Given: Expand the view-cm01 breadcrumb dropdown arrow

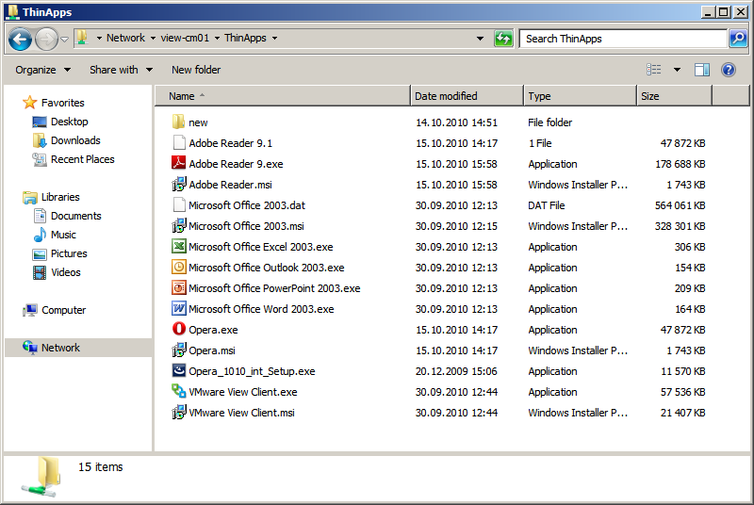Looking at the screenshot, I should point(217,38).
